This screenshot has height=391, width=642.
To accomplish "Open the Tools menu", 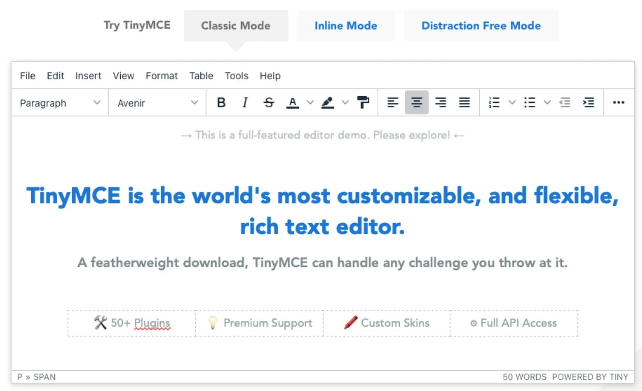I will (236, 76).
